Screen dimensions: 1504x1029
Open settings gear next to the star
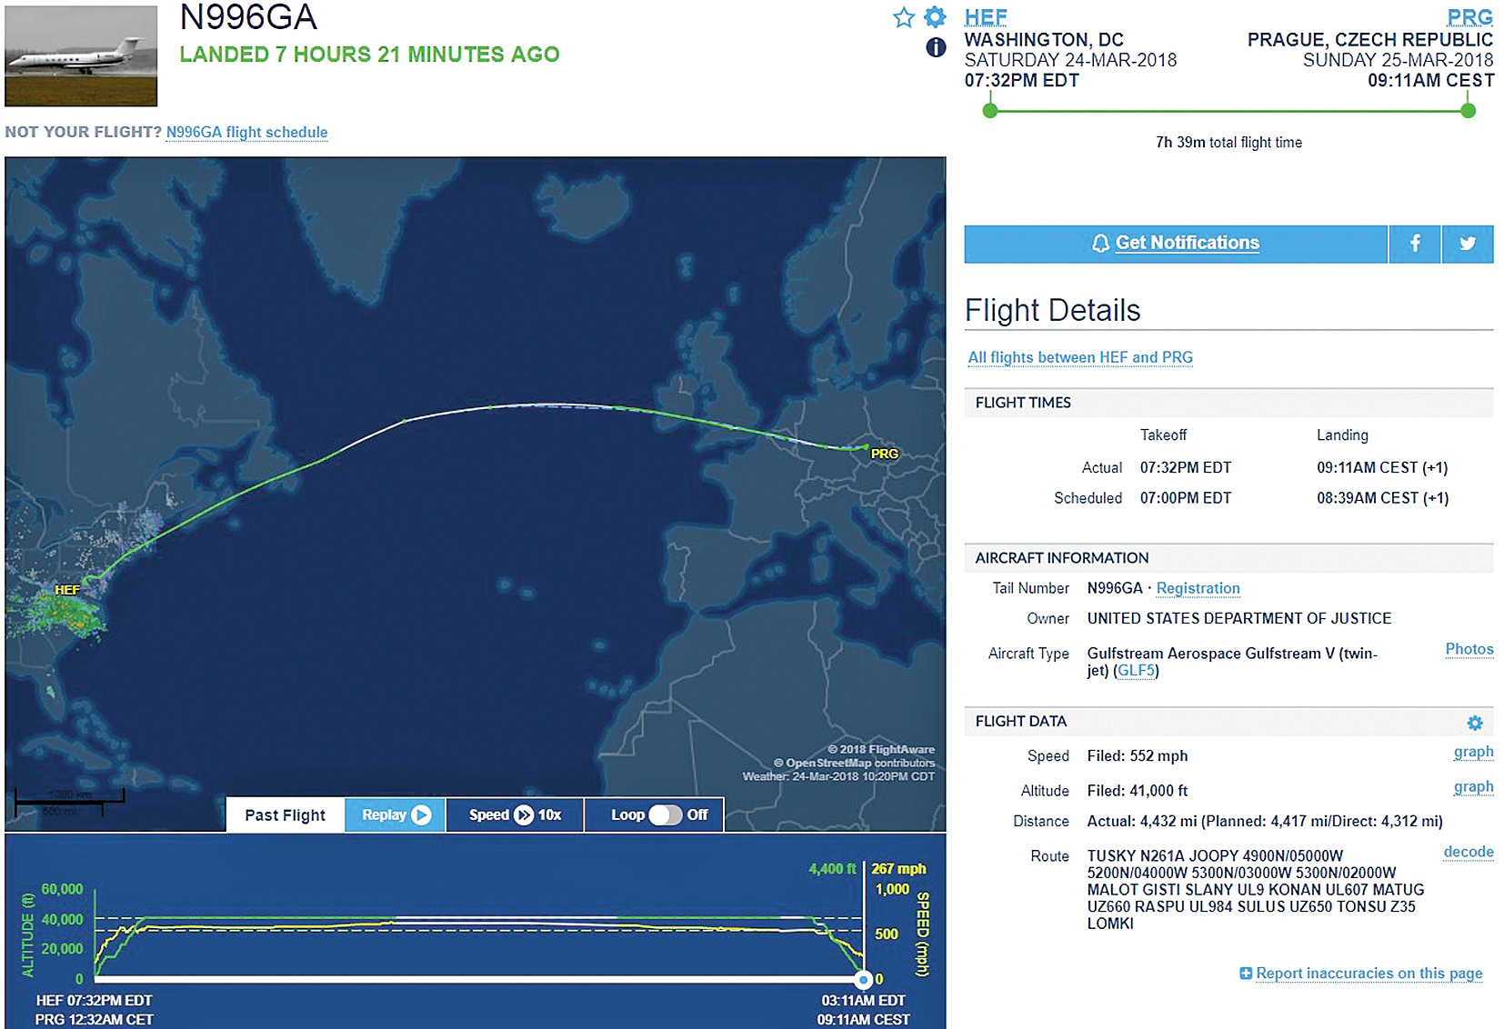(x=935, y=17)
